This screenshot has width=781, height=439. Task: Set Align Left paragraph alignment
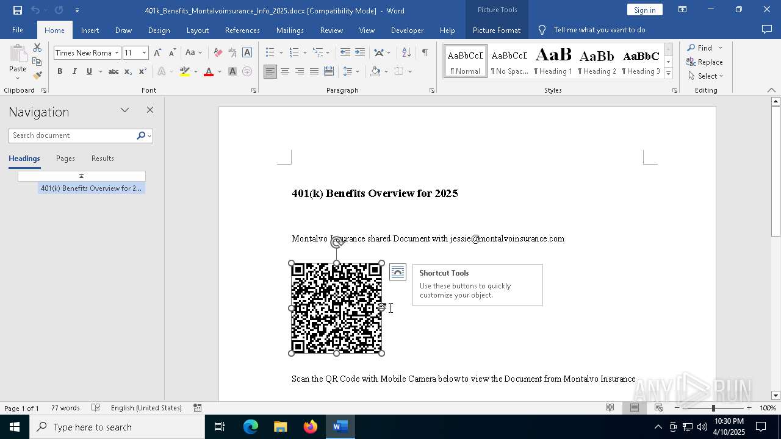[270, 71]
